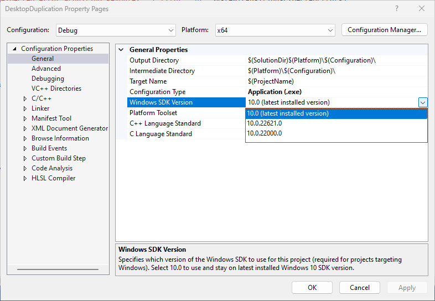Select the Linker tree item label
This screenshot has height=301, width=435.
tap(40, 108)
